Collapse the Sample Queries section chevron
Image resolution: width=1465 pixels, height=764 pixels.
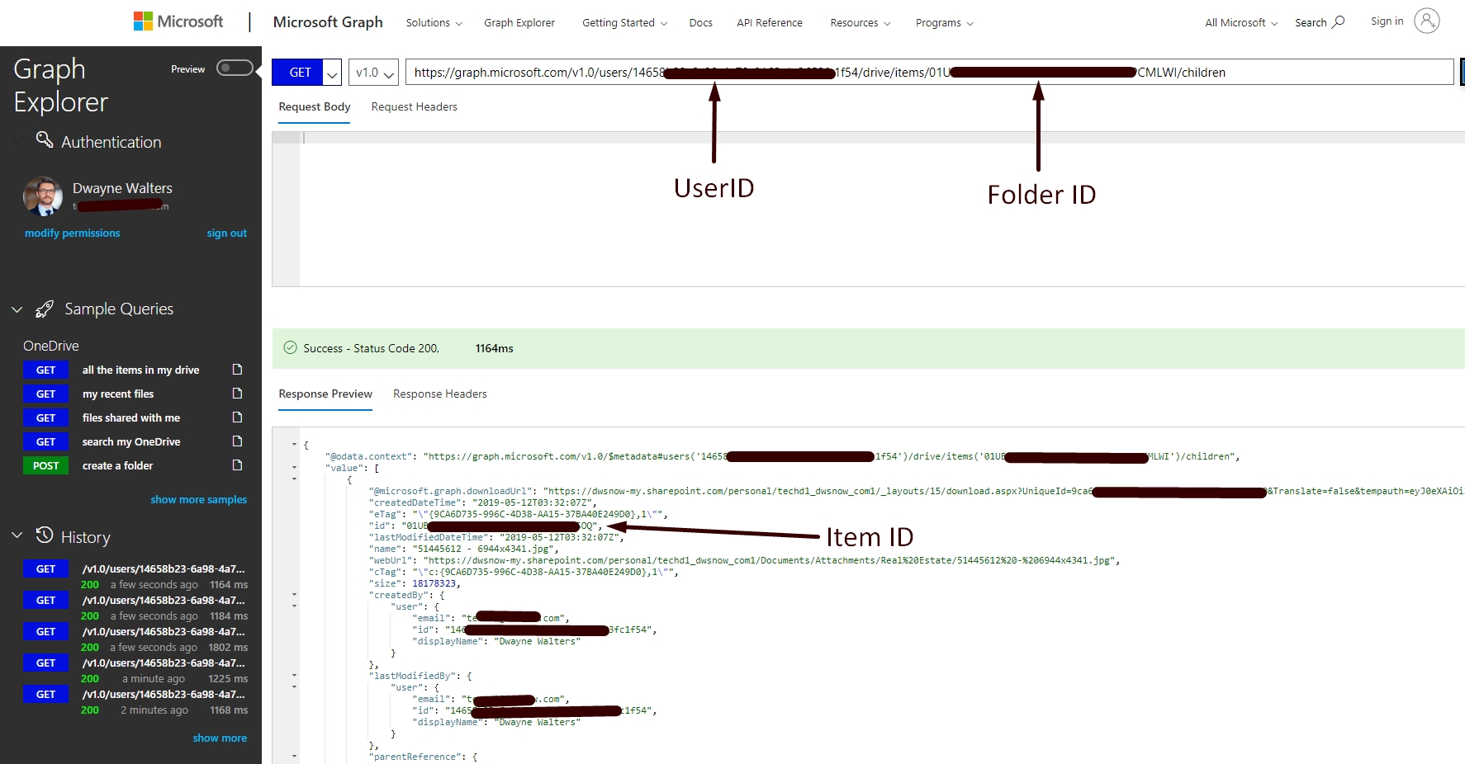click(x=17, y=309)
